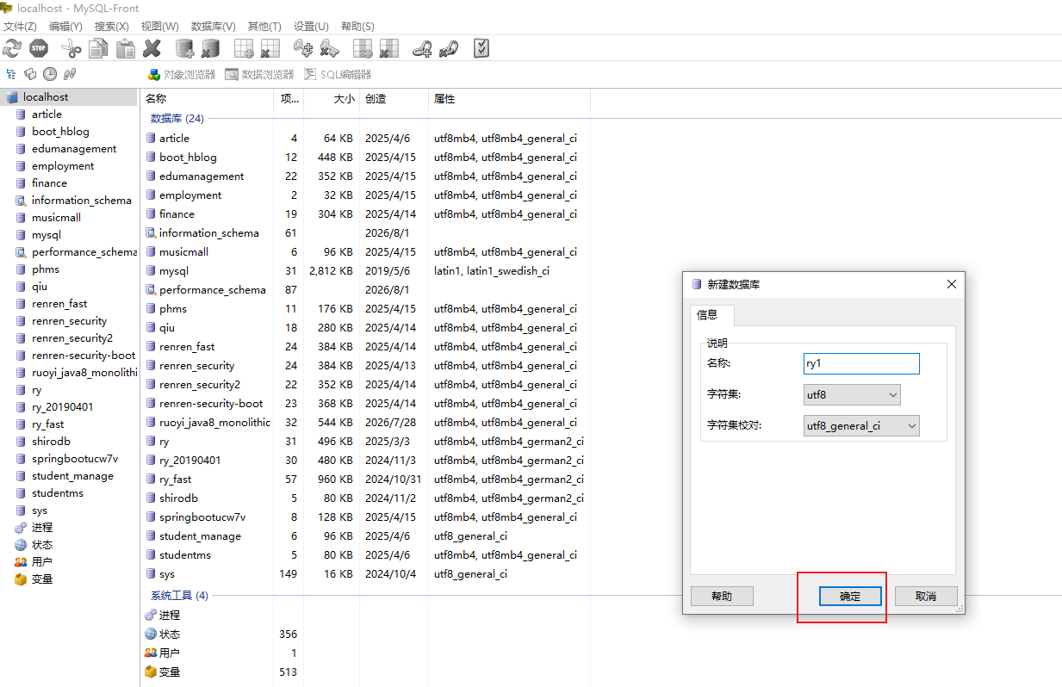Viewport: 1062px width, 687px height.
Task: Click the X delete toolbar icon
Action: (x=152, y=48)
